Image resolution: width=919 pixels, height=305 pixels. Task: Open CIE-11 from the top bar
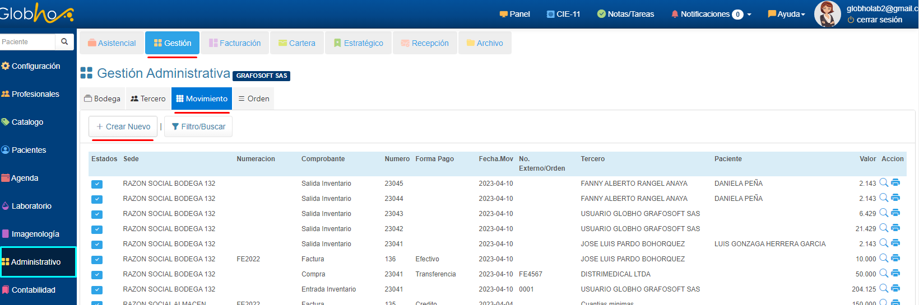click(563, 14)
